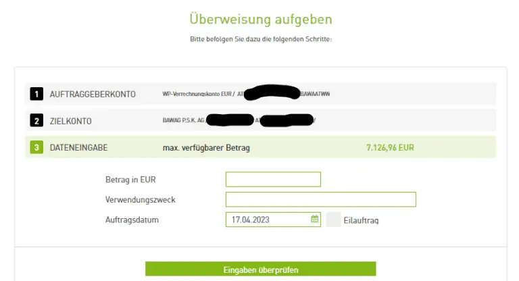
Task: Click the Eingaben überprüfen button
Action: click(260, 269)
